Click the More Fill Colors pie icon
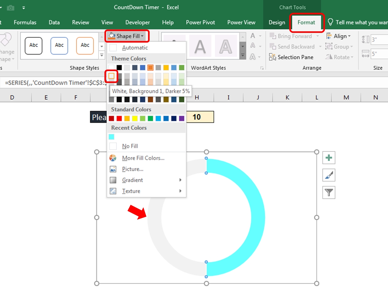Image resolution: width=388 pixels, height=300 pixels. point(113,158)
